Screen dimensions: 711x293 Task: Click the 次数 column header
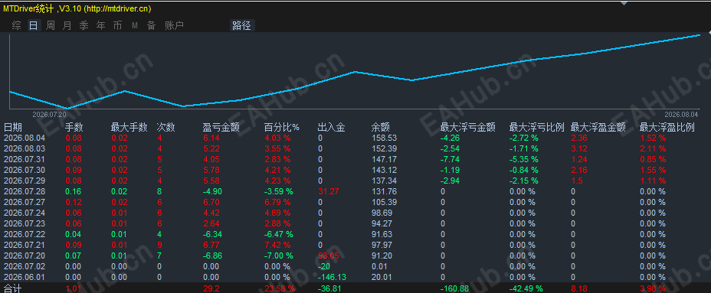166,127
